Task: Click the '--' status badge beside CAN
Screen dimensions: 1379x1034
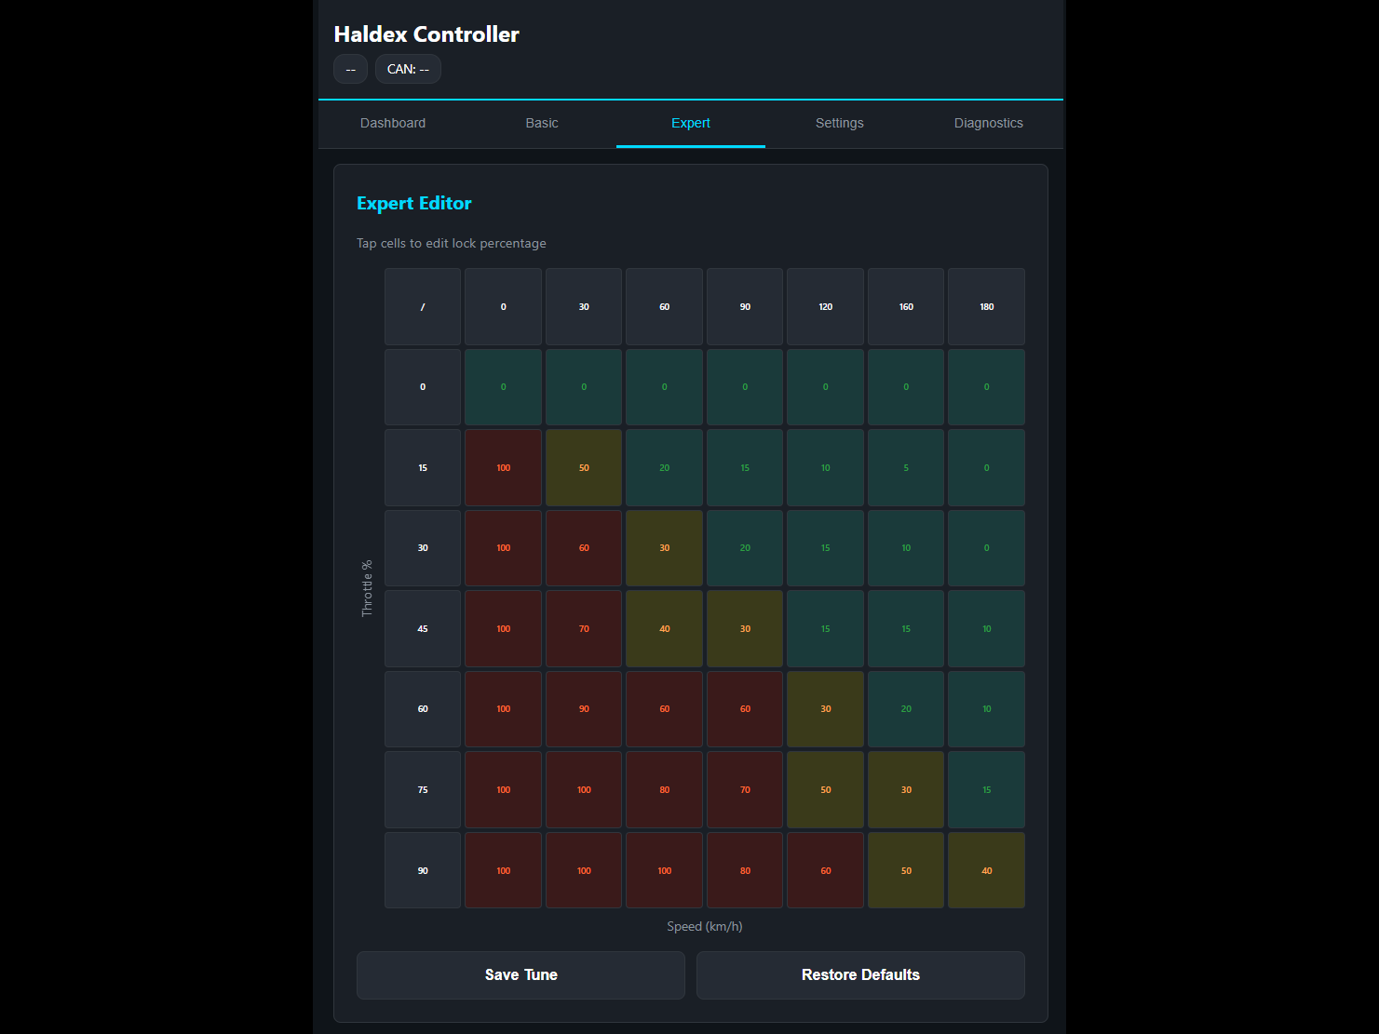Action: click(x=350, y=69)
